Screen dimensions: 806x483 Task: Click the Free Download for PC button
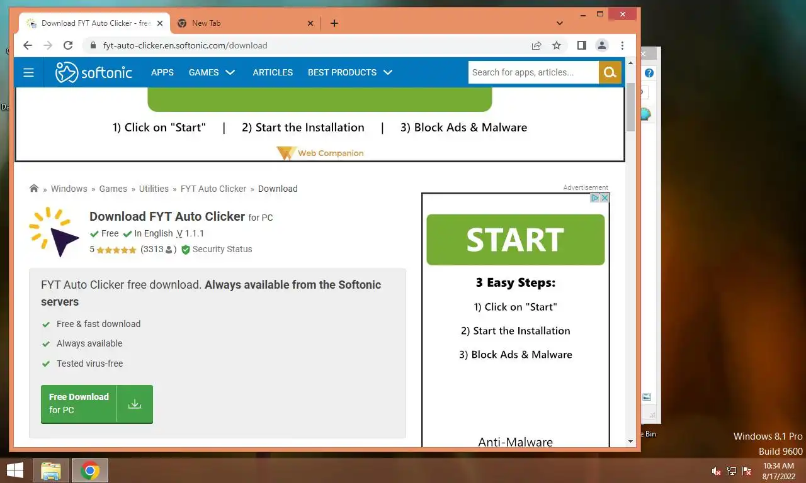[97, 404]
